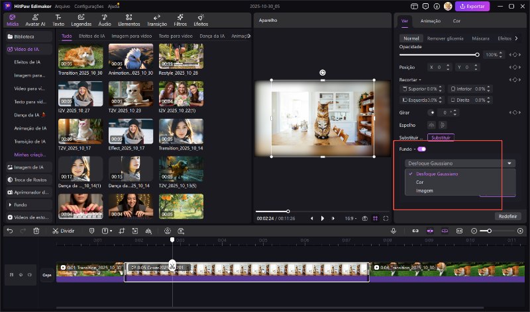The width and height of the screenshot is (530, 312).
Task: Adjust the timeline zoom slider
Action: pos(489,231)
